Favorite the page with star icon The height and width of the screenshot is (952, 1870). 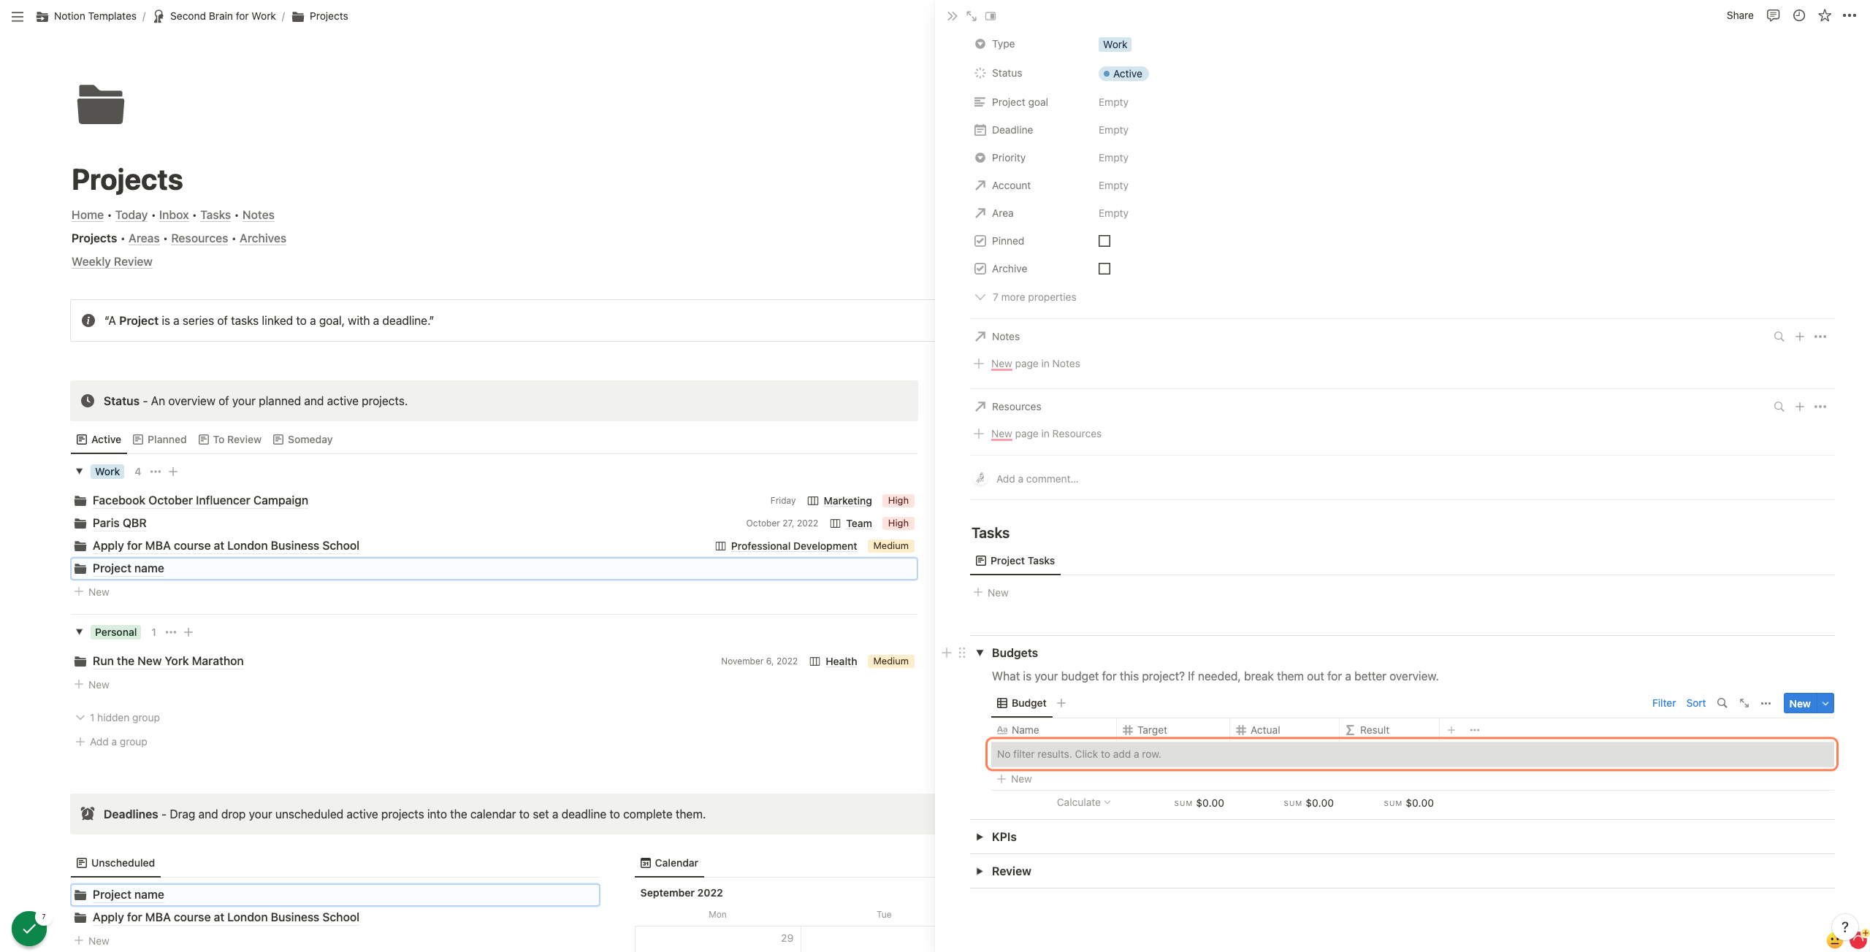(x=1825, y=15)
